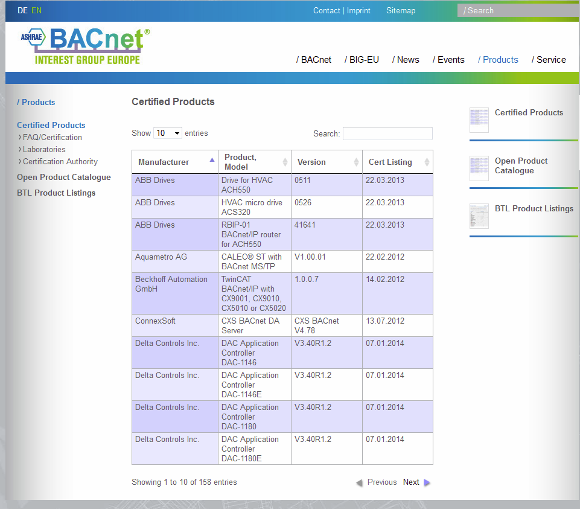Viewport: 580px width, 509px height.
Task: Open BTL Product Listings link in right sidebar
Action: pyautogui.click(x=534, y=208)
